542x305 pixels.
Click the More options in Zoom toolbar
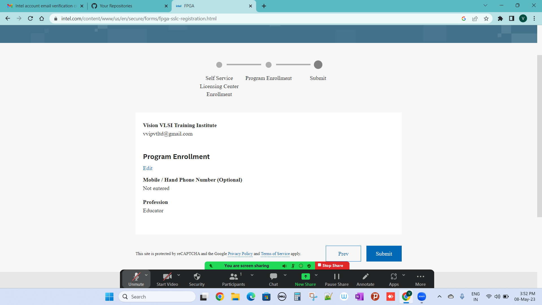point(420,279)
